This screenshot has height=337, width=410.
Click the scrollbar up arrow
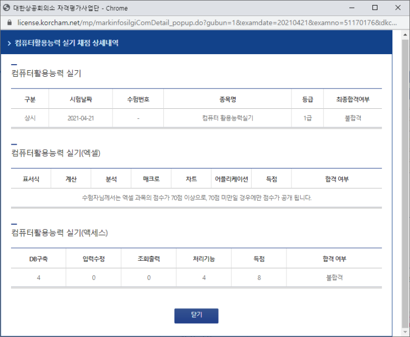[405, 35]
